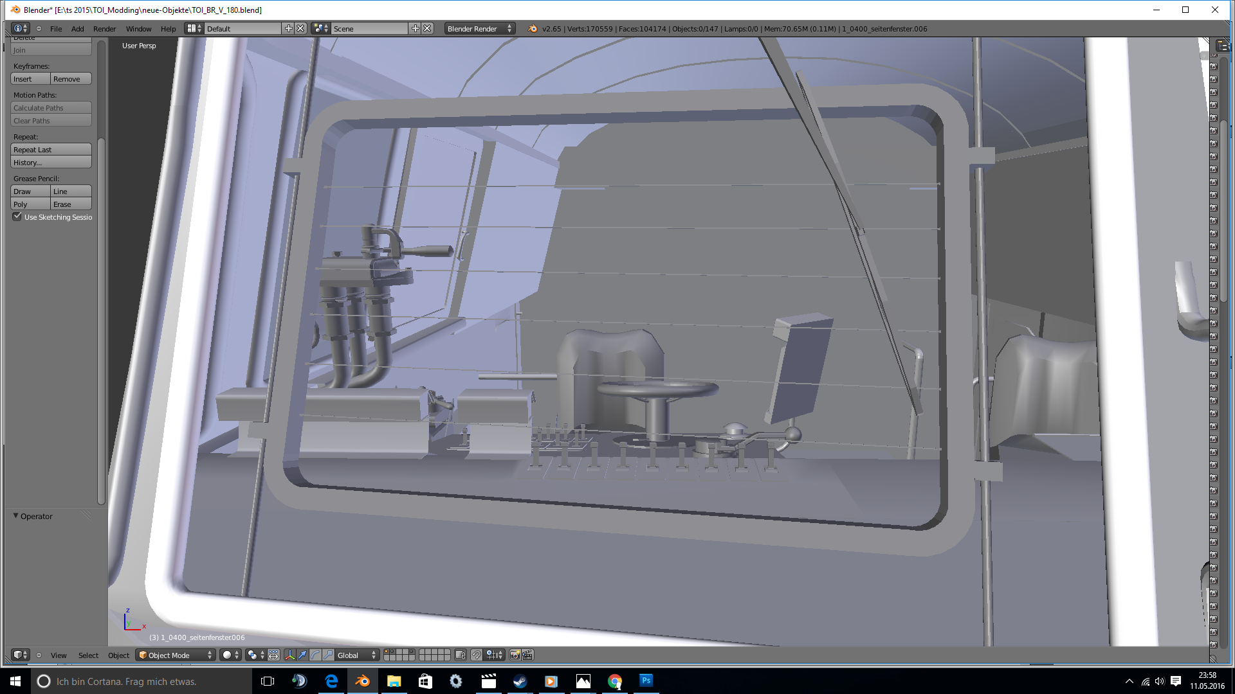Screen dimensions: 1235x694
Task: Enable the first layer button
Action: [x=386, y=652]
